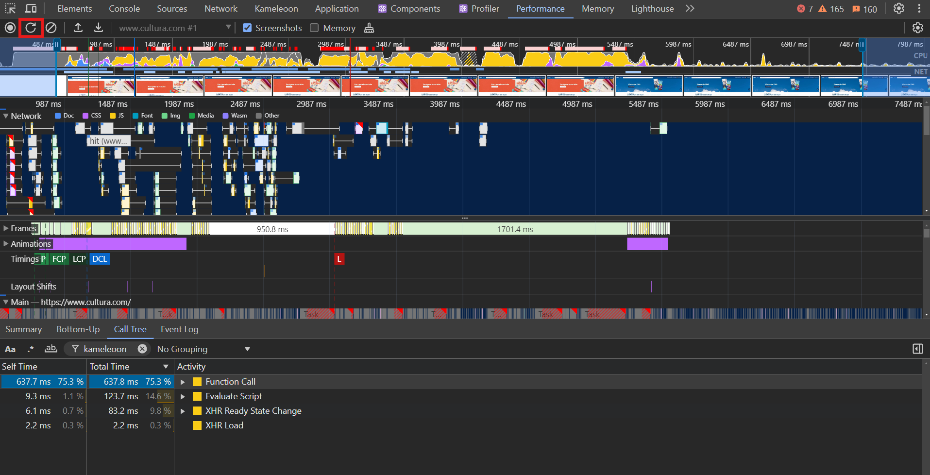Click the reload and record icon

[31, 28]
